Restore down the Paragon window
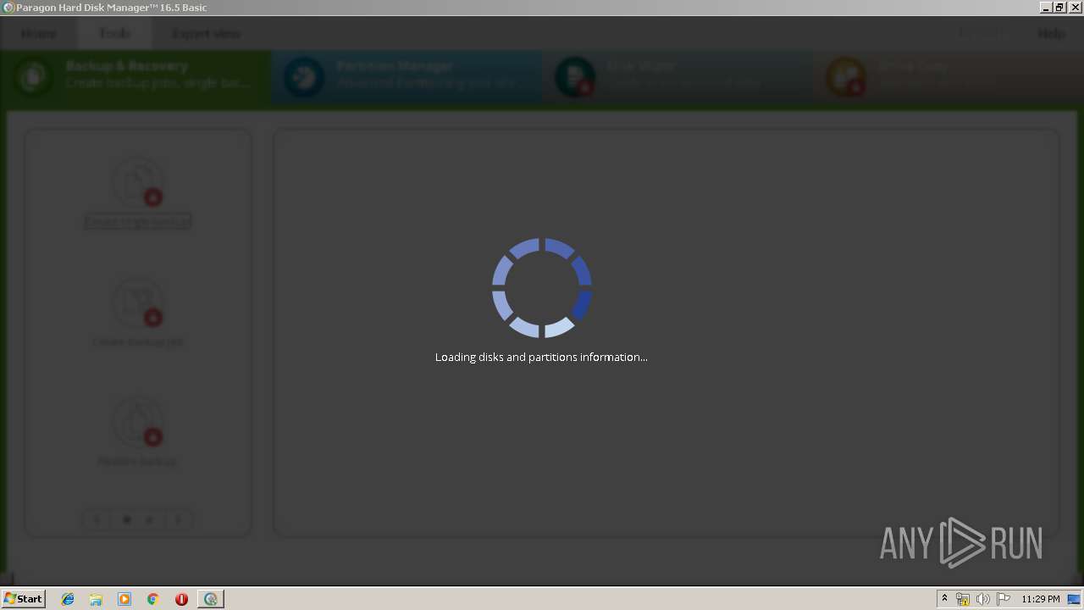1084x610 pixels. [1059, 8]
